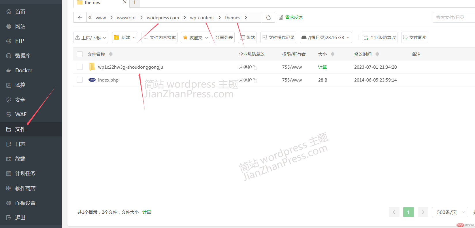Navigate to wp-content in breadcrumb
Viewport: 475px width, 228px height.
click(x=202, y=18)
